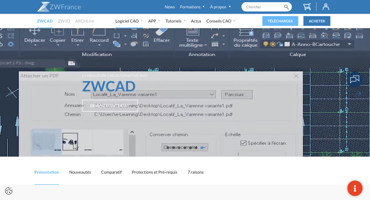Screen dimensions: 370x200
Task: Click the red information icon
Action: point(355,188)
